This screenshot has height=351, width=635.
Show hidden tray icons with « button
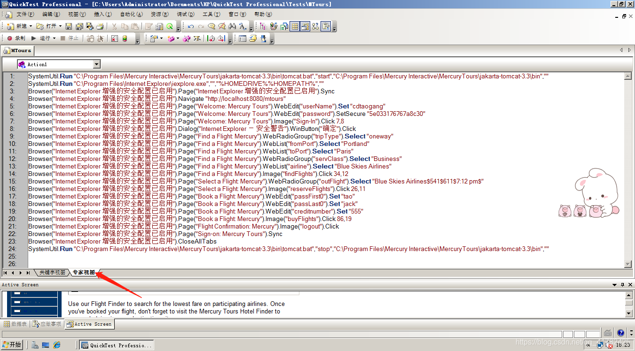tap(589, 345)
